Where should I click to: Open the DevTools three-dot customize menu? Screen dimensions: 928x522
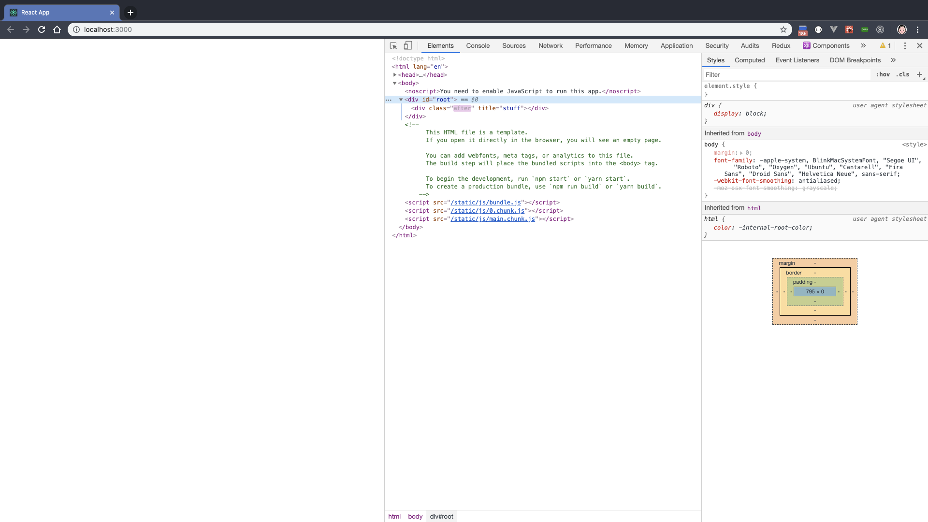click(905, 45)
